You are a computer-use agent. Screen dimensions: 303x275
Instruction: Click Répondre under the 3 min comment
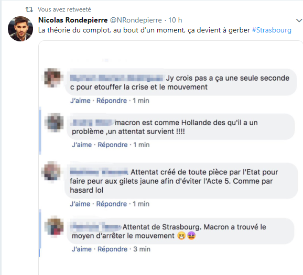112,249
